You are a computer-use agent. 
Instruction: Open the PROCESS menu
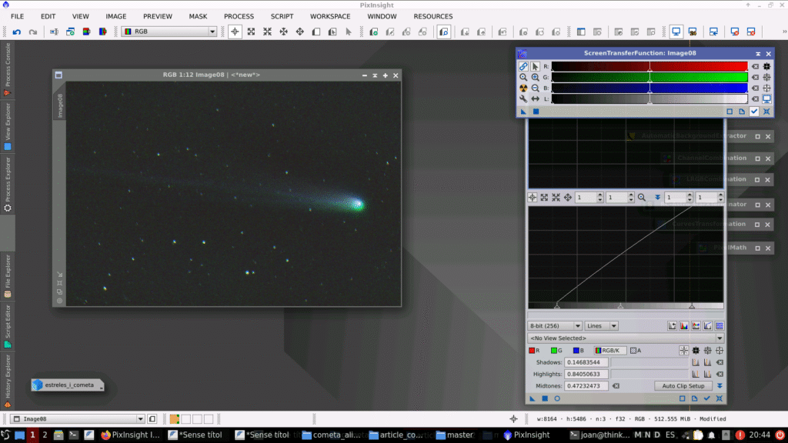click(239, 16)
